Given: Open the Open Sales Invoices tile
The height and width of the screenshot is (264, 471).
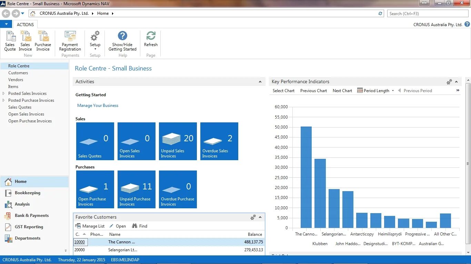Looking at the screenshot, I should (x=136, y=141).
